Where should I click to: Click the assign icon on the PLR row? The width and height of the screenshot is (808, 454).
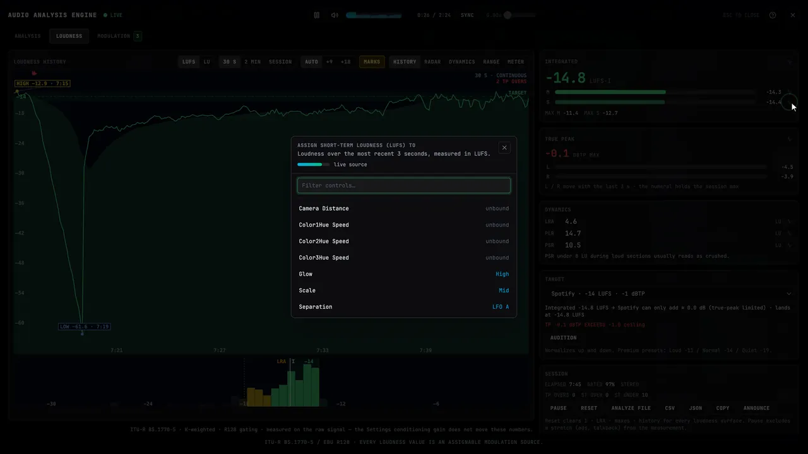click(x=789, y=233)
